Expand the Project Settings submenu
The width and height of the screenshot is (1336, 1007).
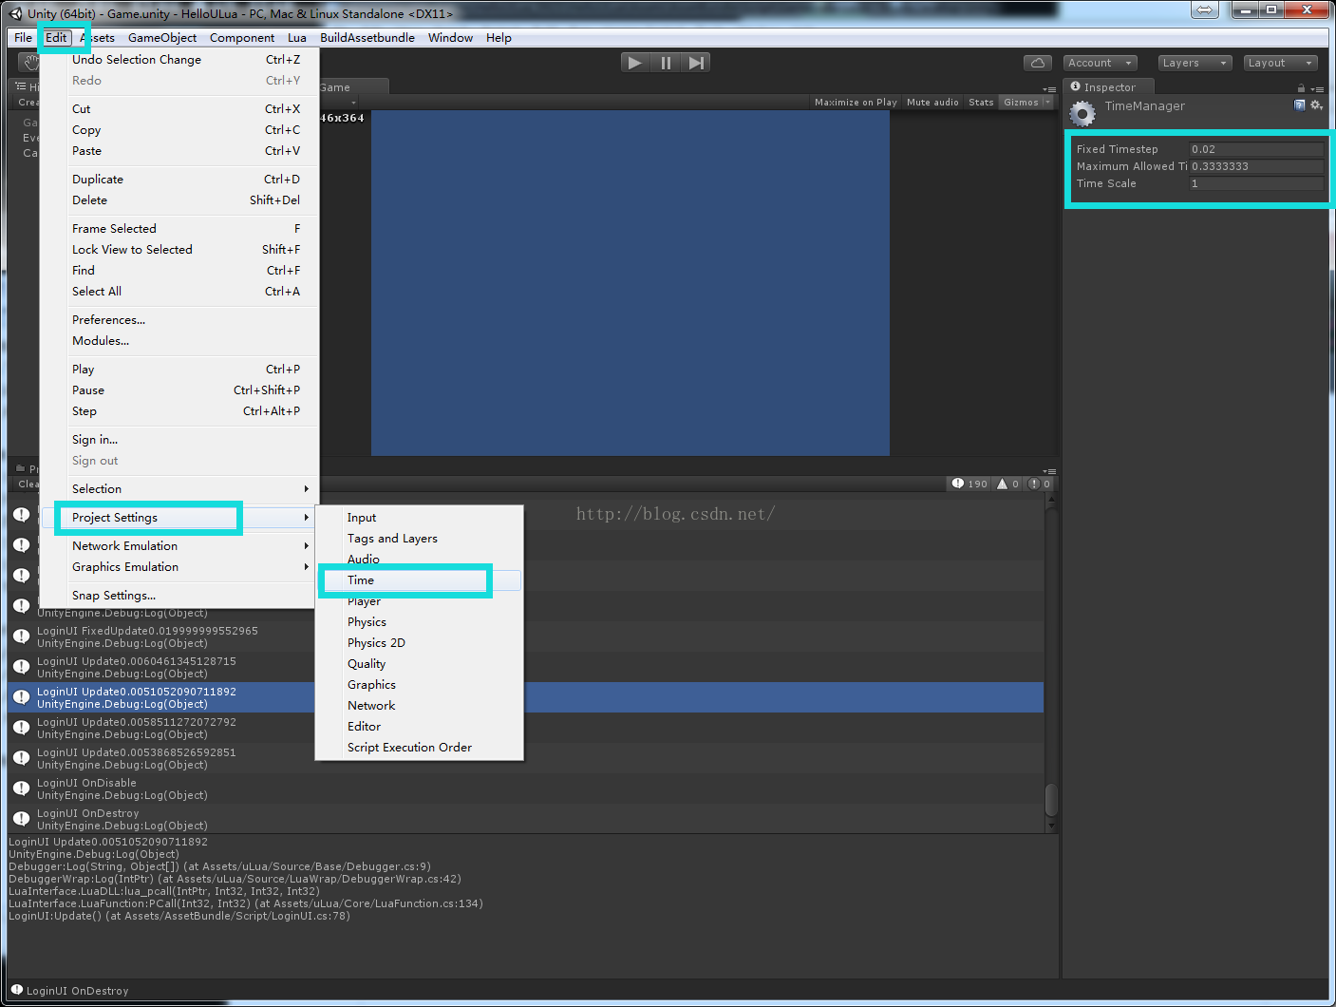tap(179, 518)
